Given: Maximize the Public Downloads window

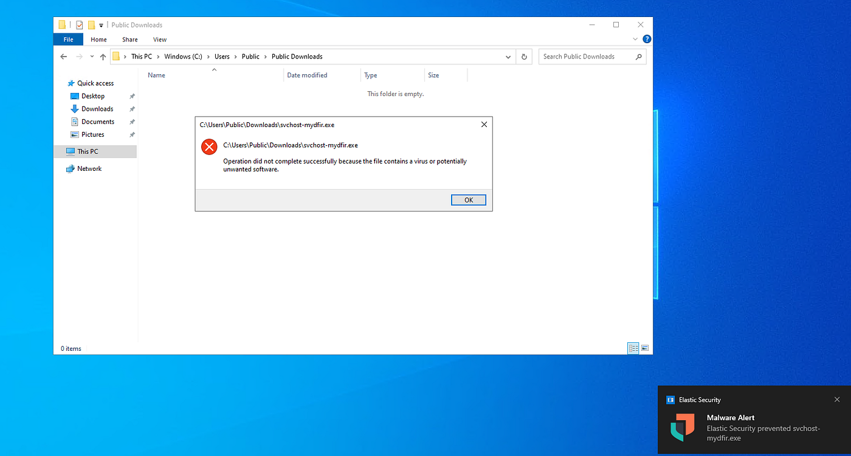Looking at the screenshot, I should click(x=616, y=25).
